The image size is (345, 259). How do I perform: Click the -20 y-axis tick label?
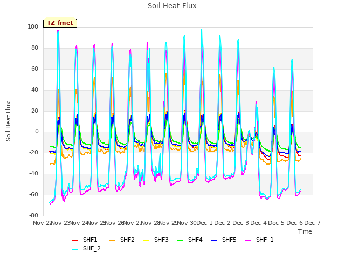click(33, 152)
